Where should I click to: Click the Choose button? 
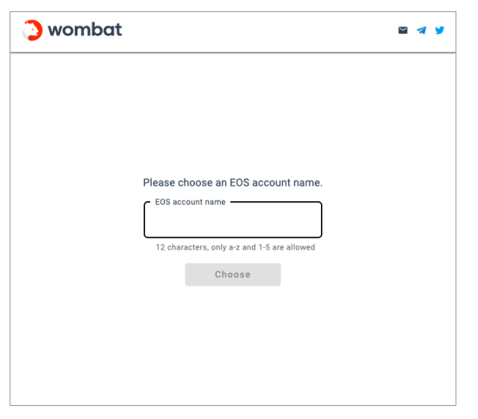coord(233,275)
